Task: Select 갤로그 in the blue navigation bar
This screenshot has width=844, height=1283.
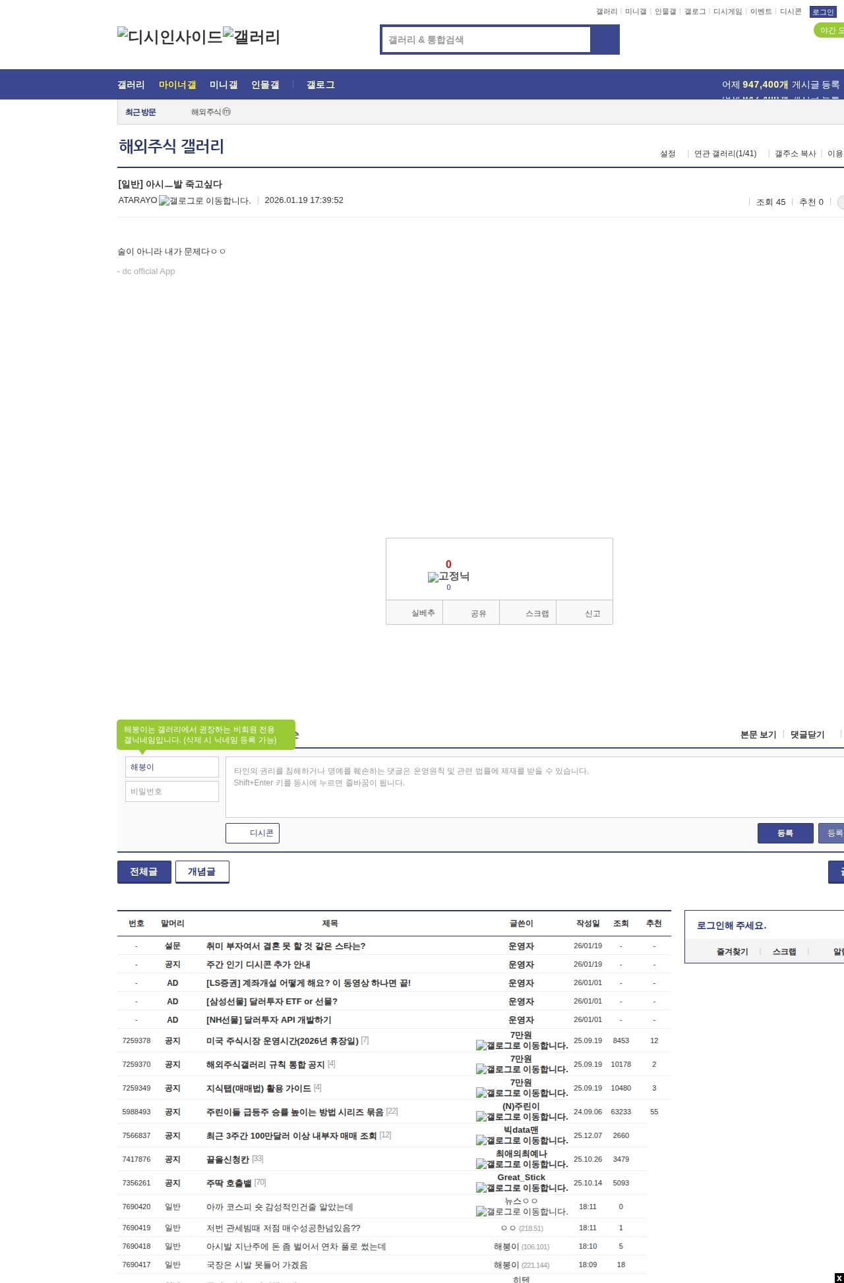Action: 320,84
